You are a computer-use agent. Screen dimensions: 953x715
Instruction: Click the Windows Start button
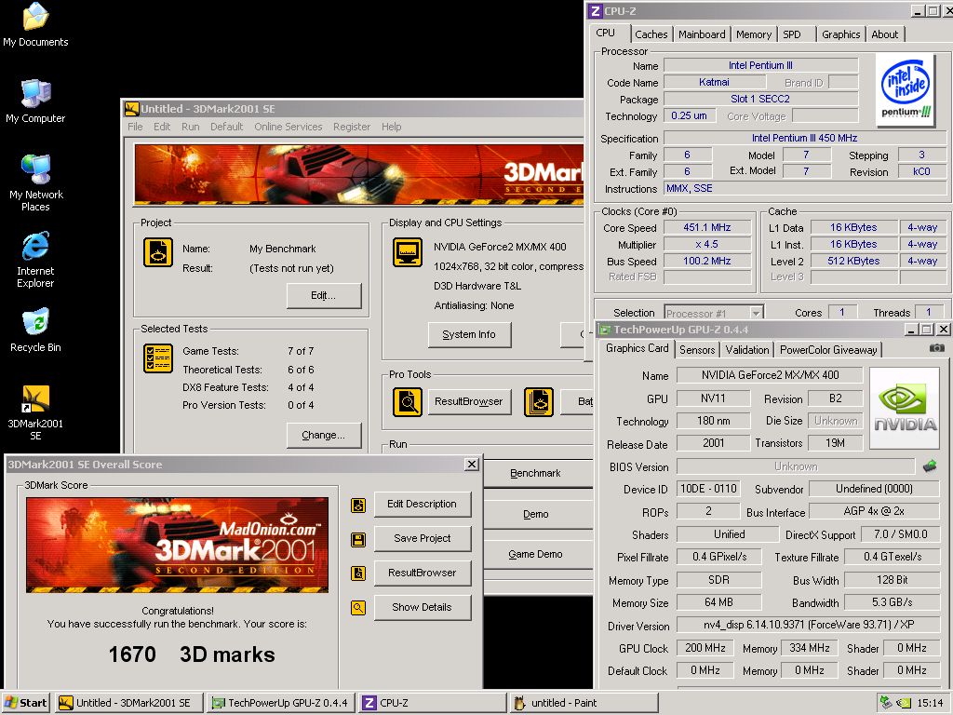click(x=26, y=703)
